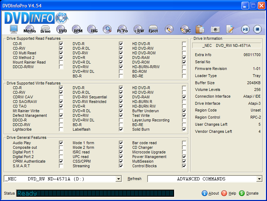Open the DVD disc toolbar icon
Image resolution: width=267 pixels, height=201 pixels.
[61, 29]
